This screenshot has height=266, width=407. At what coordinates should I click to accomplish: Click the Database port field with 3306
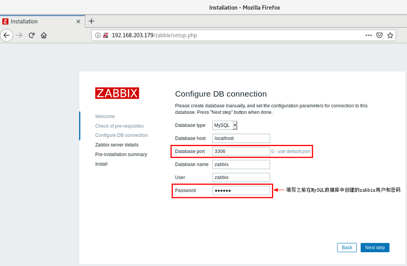point(241,151)
